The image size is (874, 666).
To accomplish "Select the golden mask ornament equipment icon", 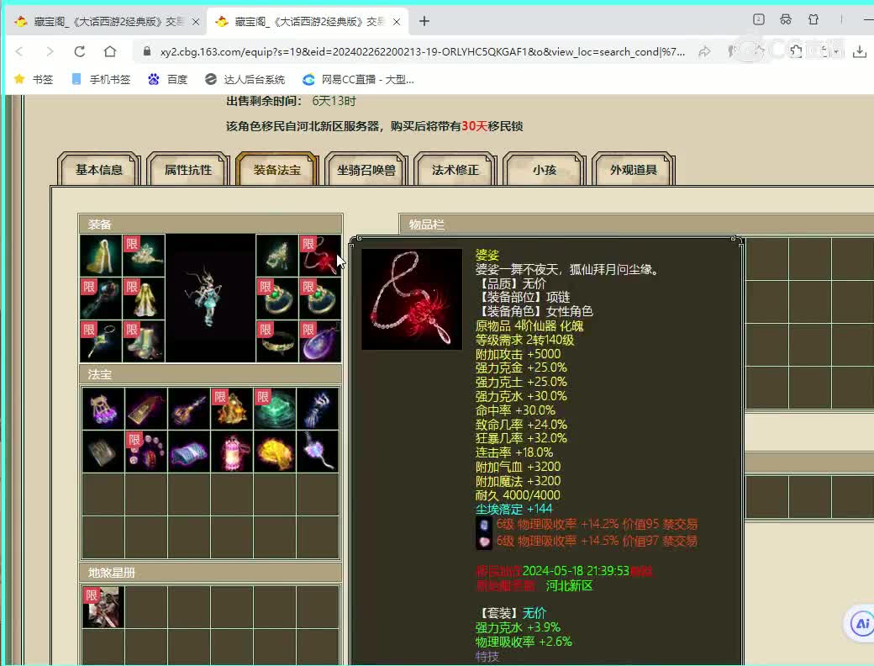I will point(277,256).
